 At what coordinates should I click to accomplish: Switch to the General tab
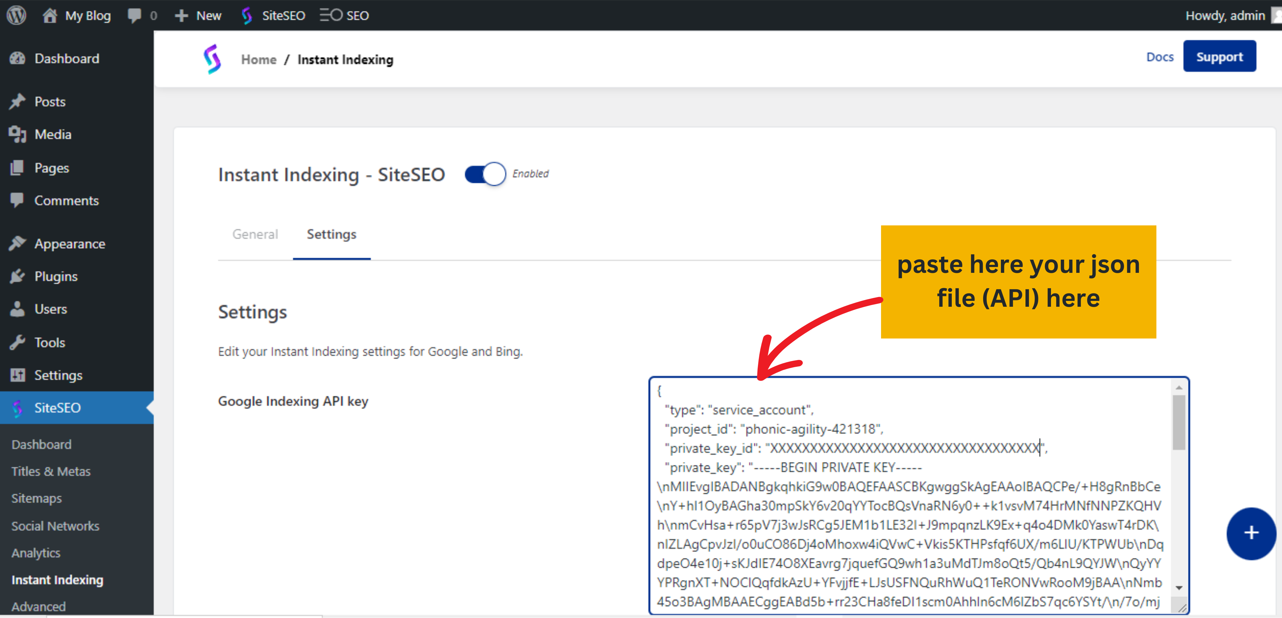coord(255,234)
